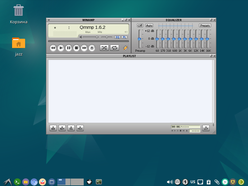This screenshot has height=186, width=248.
Task: Click the Previous track button
Action: click(x=53, y=48)
